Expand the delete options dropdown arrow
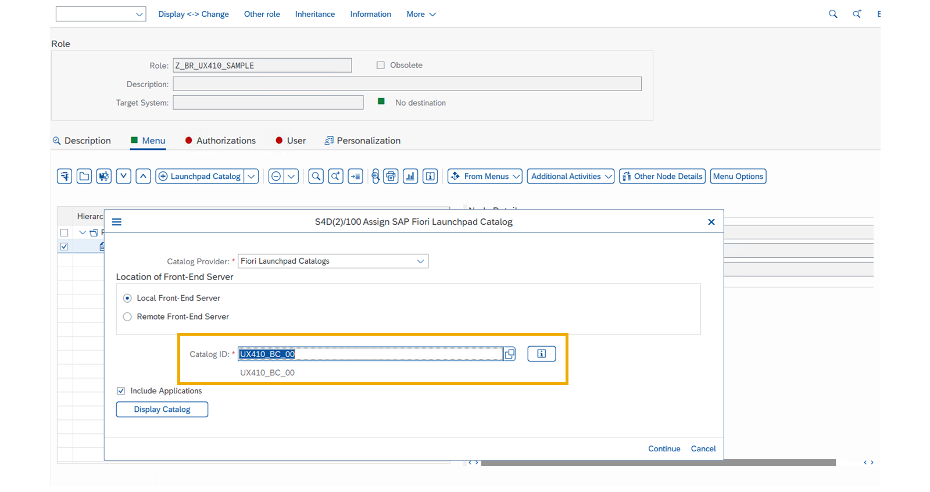This screenshot has width=930, height=492. point(291,176)
